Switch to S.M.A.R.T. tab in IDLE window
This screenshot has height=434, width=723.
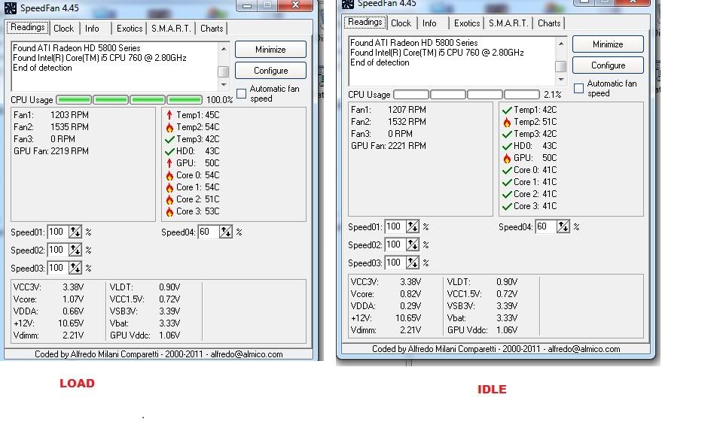(x=508, y=23)
